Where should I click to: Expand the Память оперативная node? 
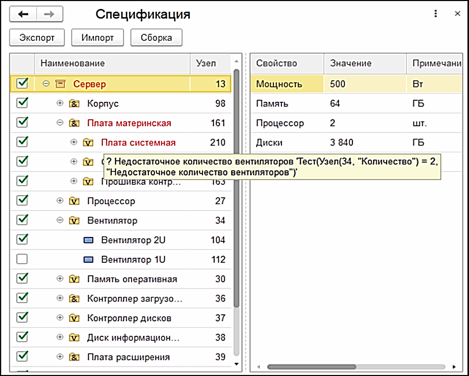pyautogui.click(x=60, y=279)
